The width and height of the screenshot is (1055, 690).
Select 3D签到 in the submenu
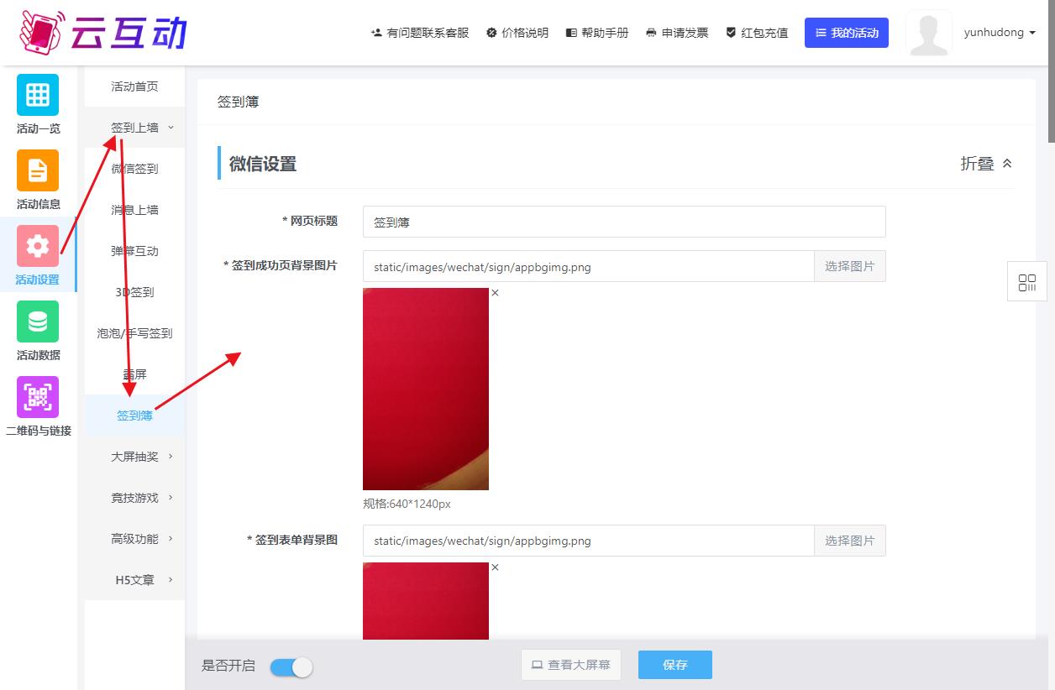pyautogui.click(x=135, y=292)
